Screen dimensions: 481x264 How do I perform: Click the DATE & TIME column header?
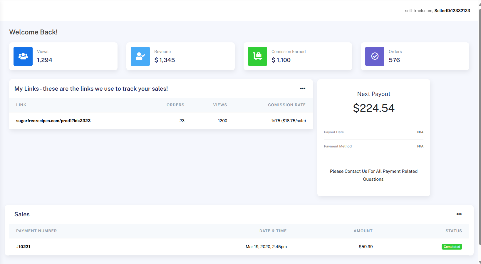[x=273, y=231]
